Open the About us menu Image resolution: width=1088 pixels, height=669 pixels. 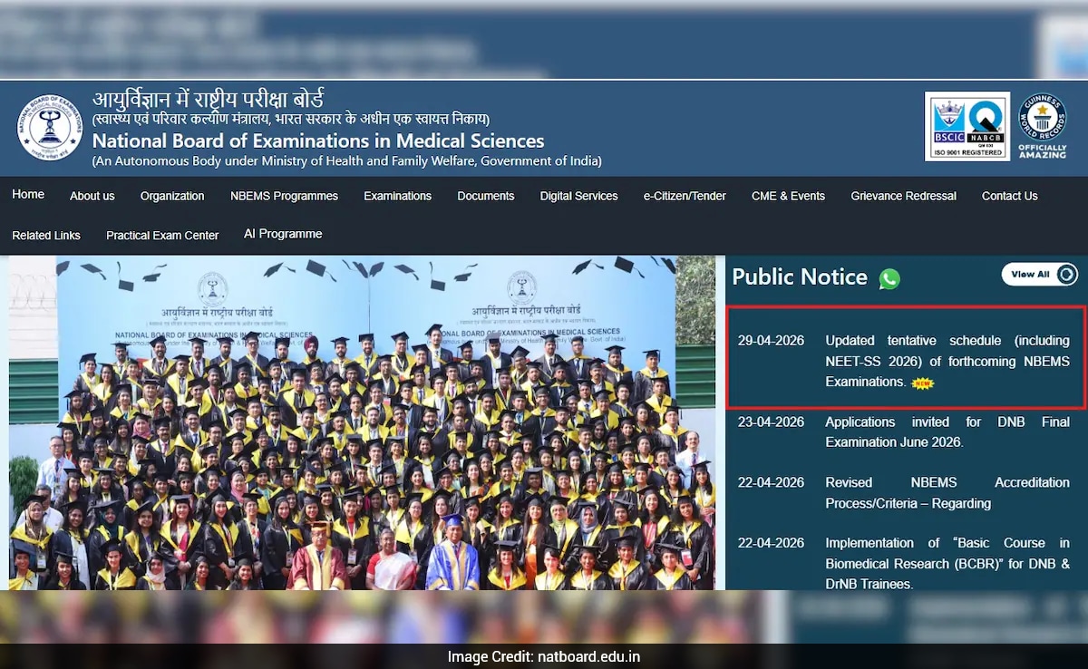[x=92, y=196]
